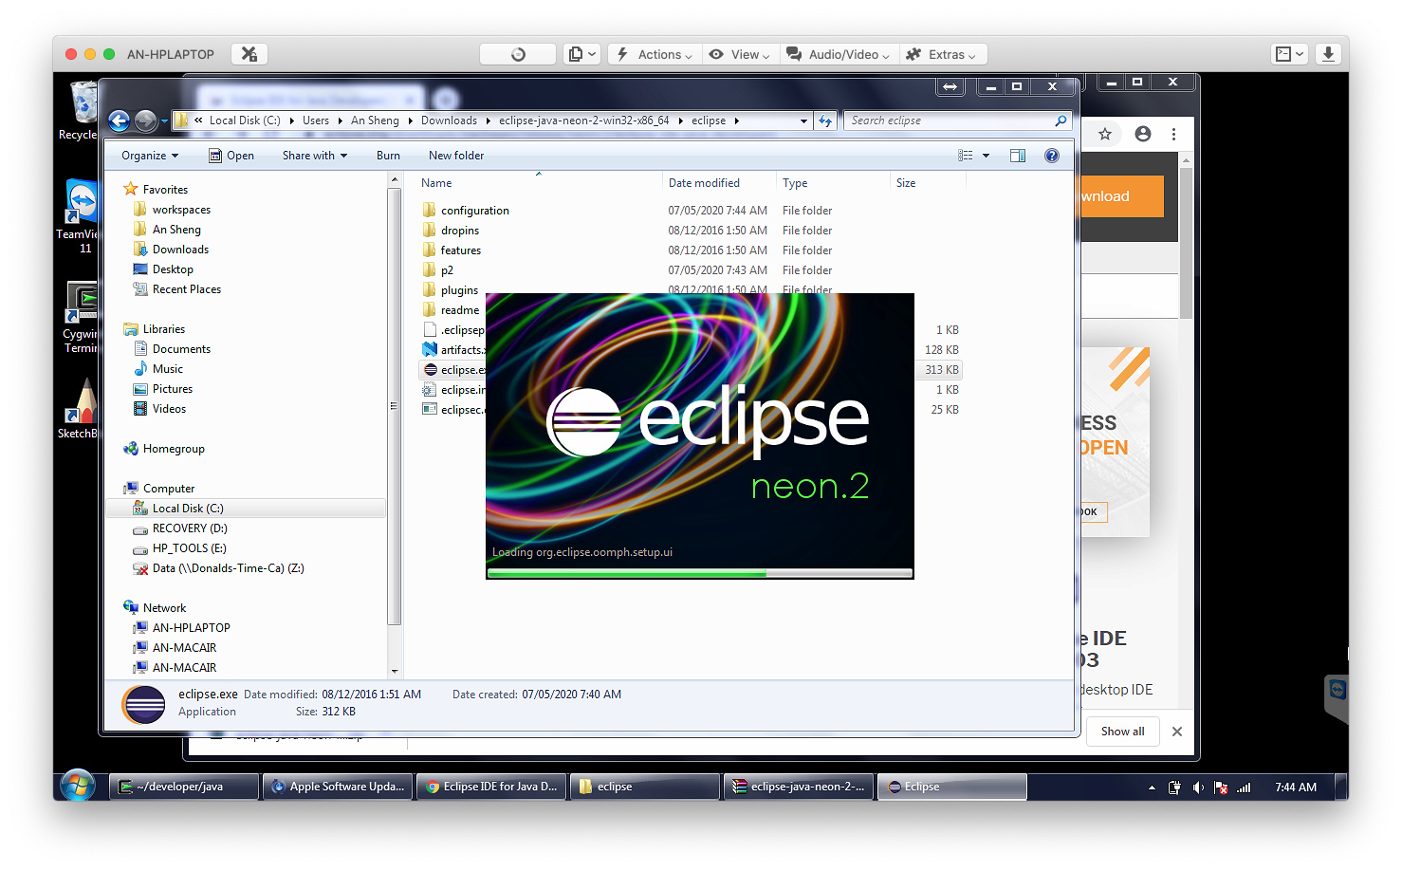Click the Explorer Back arrow button

tap(119, 120)
